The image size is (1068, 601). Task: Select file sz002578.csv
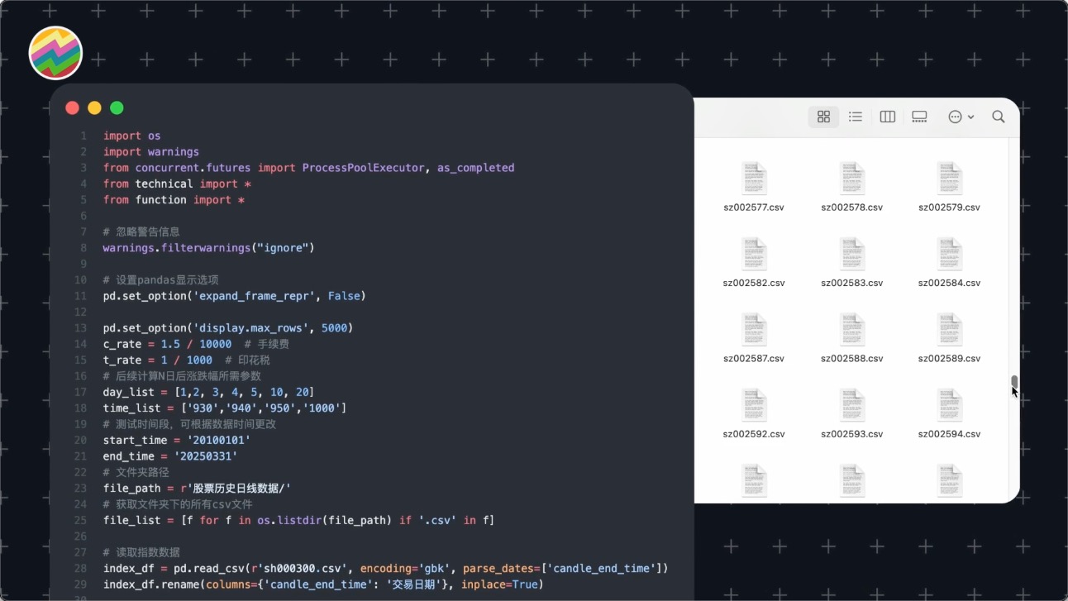tap(851, 179)
